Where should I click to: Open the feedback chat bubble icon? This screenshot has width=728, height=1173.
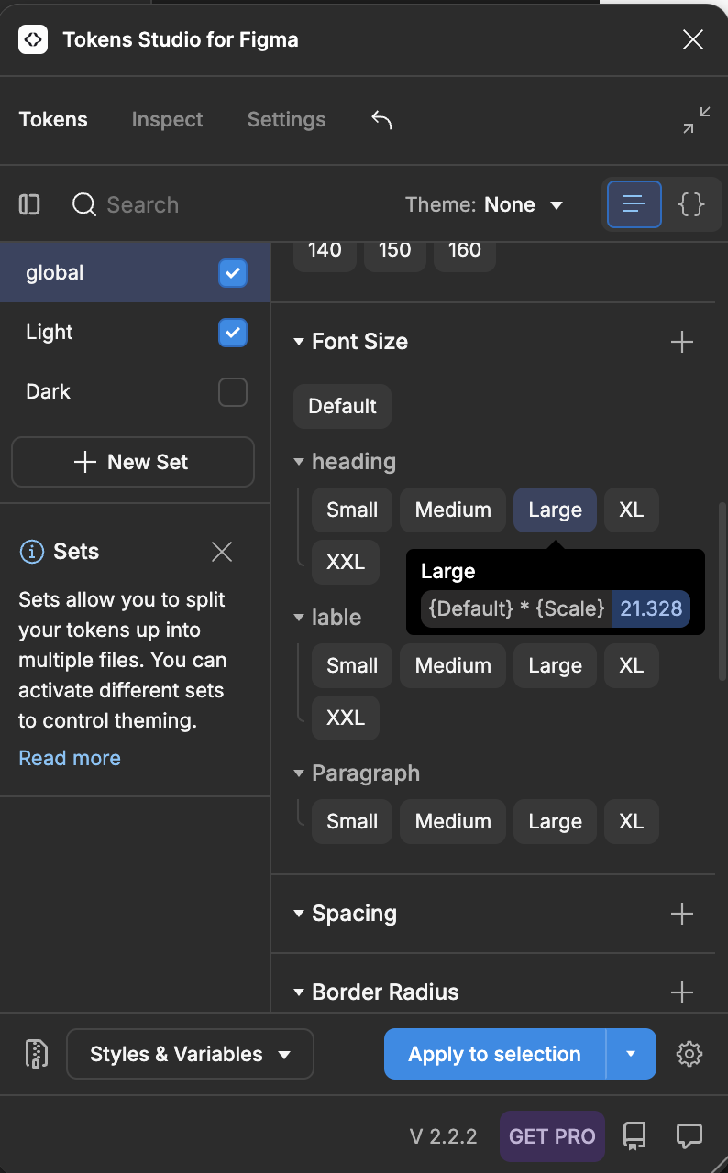tap(689, 1136)
